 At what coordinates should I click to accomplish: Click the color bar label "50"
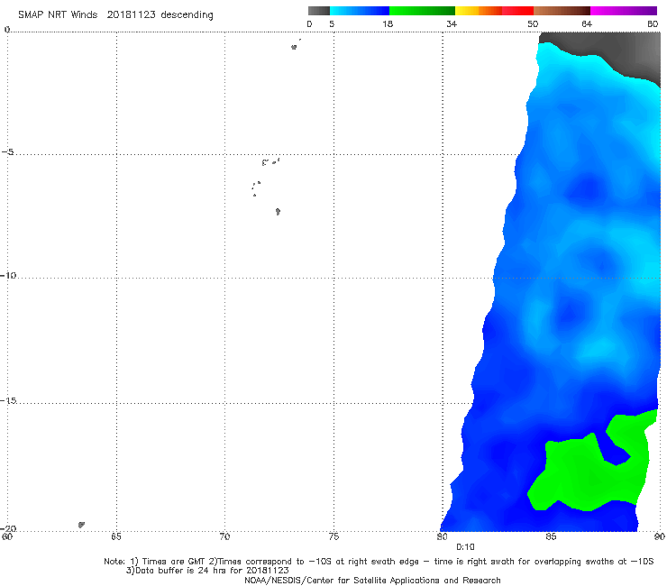coord(533,24)
